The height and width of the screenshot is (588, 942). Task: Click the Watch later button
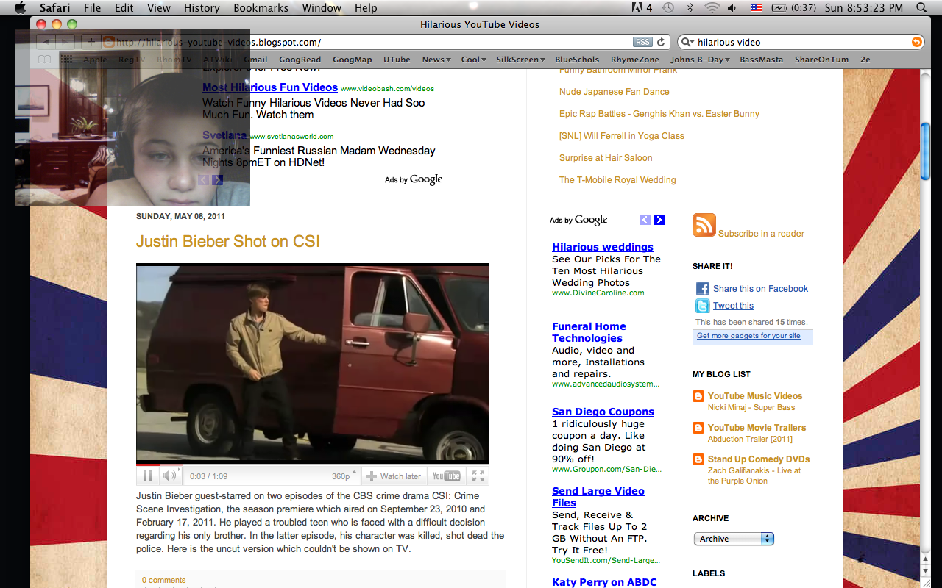394,476
